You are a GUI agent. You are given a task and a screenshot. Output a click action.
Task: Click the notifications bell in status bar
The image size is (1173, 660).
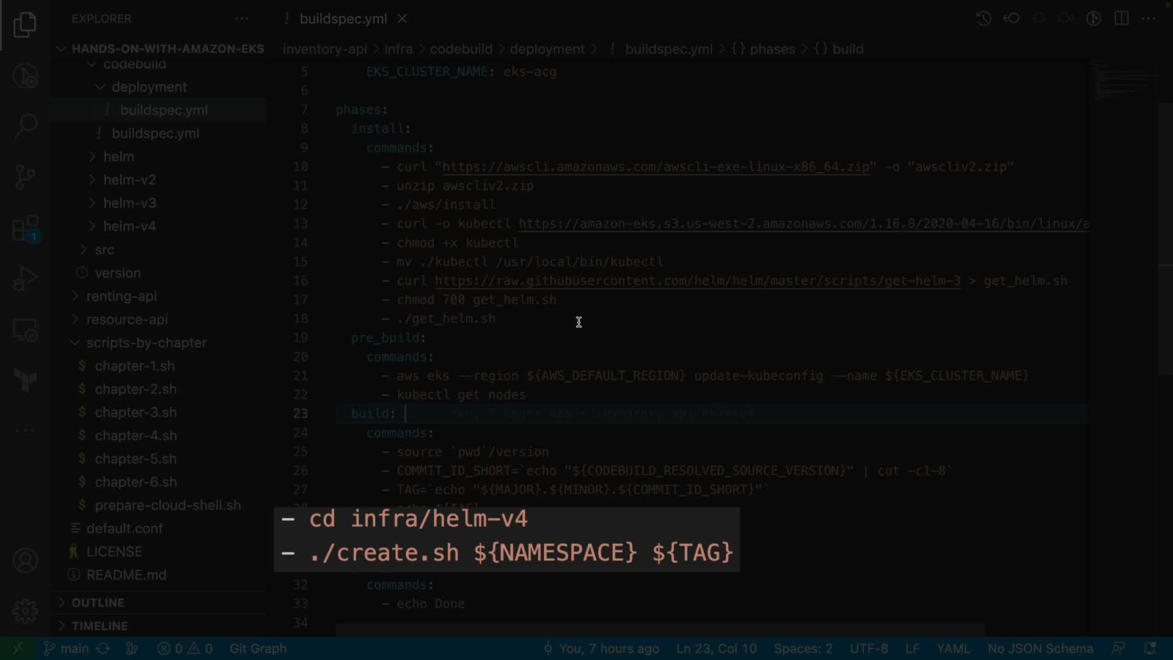point(1149,648)
